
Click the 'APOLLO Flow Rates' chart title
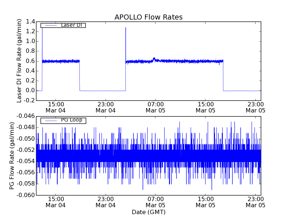(x=148, y=17)
